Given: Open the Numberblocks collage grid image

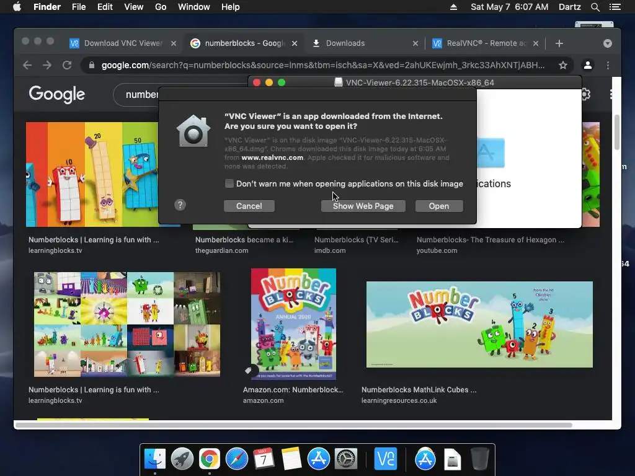Looking at the screenshot, I should pos(127,324).
